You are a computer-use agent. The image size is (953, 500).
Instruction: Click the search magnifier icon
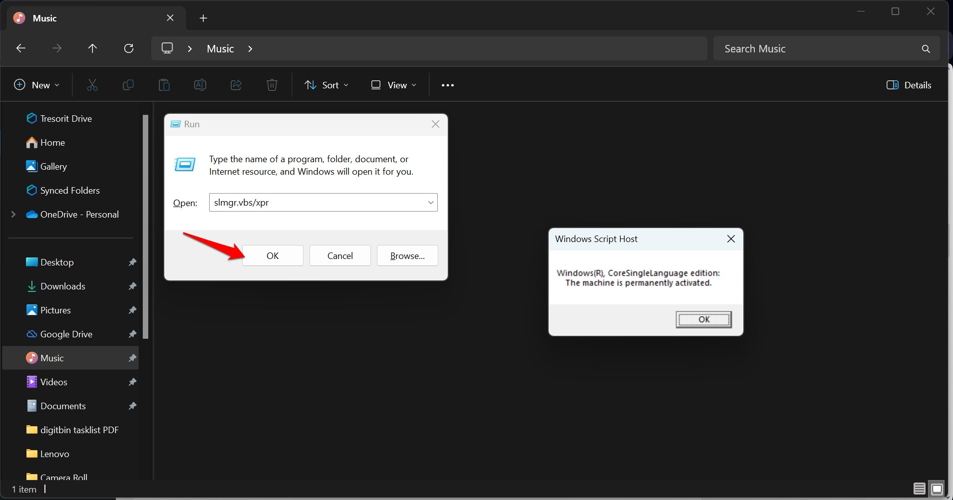(926, 49)
